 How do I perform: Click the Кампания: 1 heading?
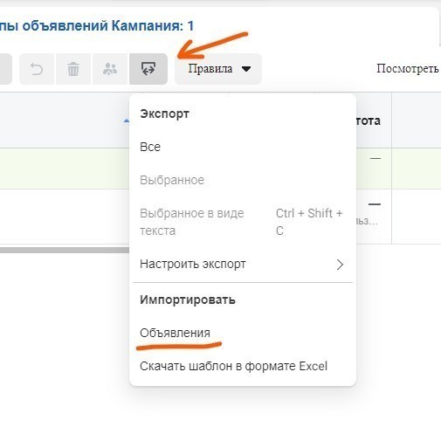153,25
